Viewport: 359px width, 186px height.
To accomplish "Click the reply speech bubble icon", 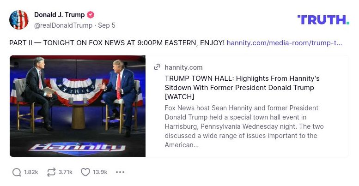I will coord(17,172).
